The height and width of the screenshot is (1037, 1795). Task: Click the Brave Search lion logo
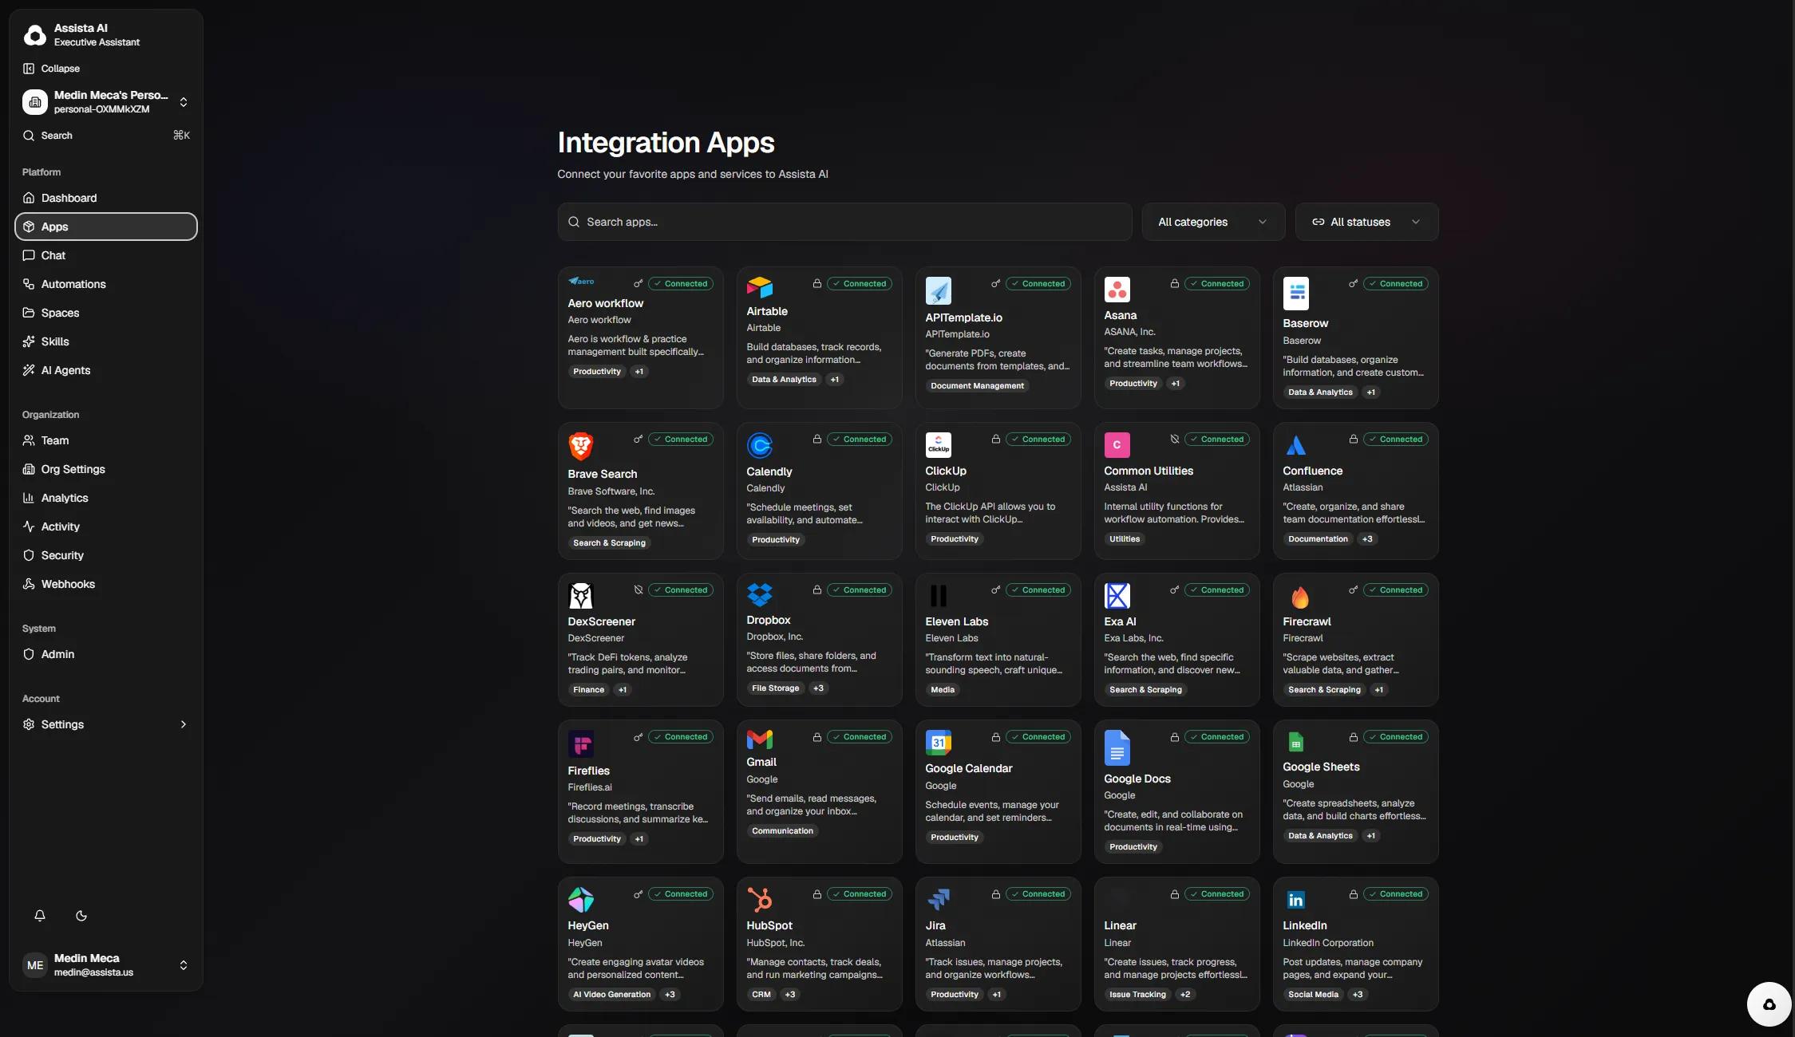pos(580,446)
